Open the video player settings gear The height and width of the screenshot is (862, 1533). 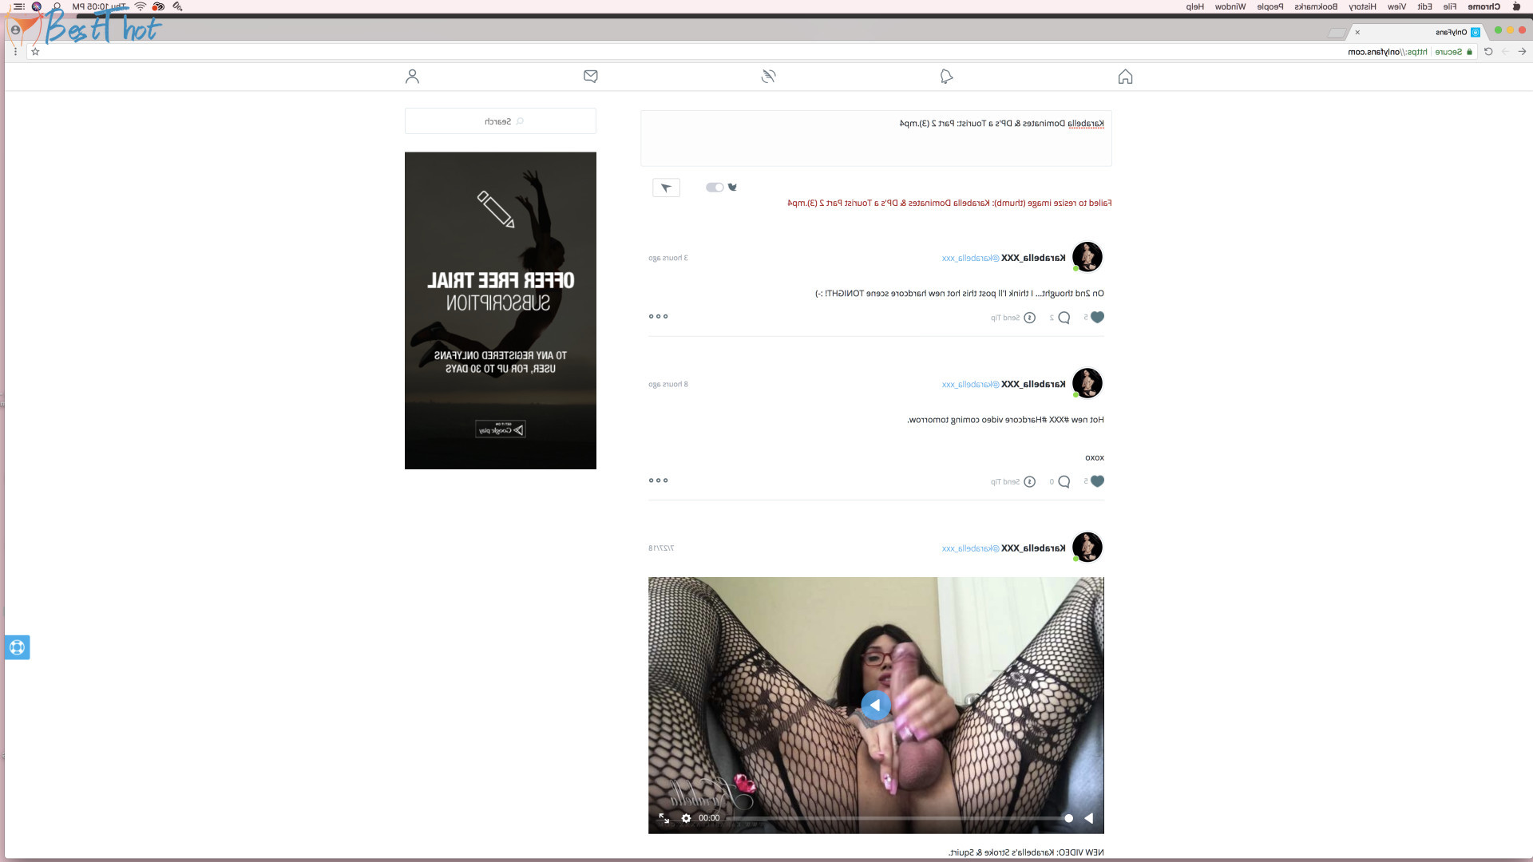pyautogui.click(x=686, y=818)
